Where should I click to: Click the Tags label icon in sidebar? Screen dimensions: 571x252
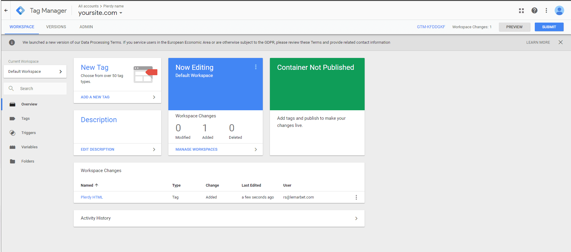[x=12, y=119]
